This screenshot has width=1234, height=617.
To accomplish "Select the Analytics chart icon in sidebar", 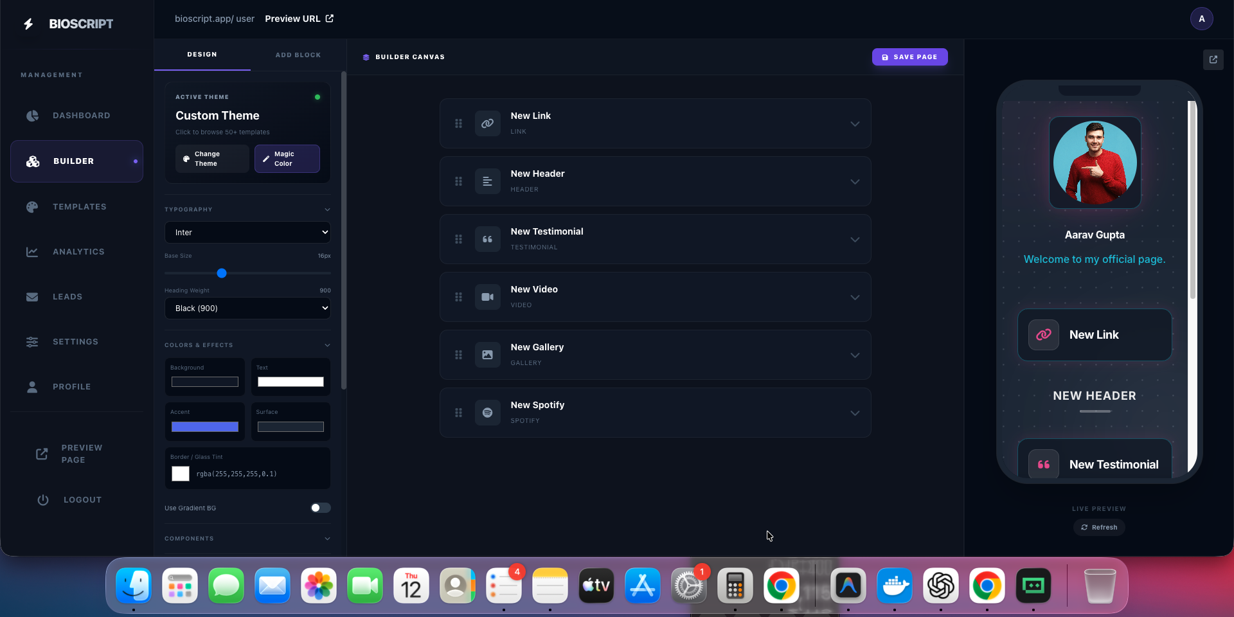I will click(32, 251).
